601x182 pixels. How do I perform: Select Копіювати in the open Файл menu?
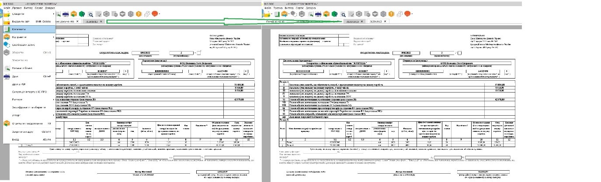pyautogui.click(x=28, y=29)
